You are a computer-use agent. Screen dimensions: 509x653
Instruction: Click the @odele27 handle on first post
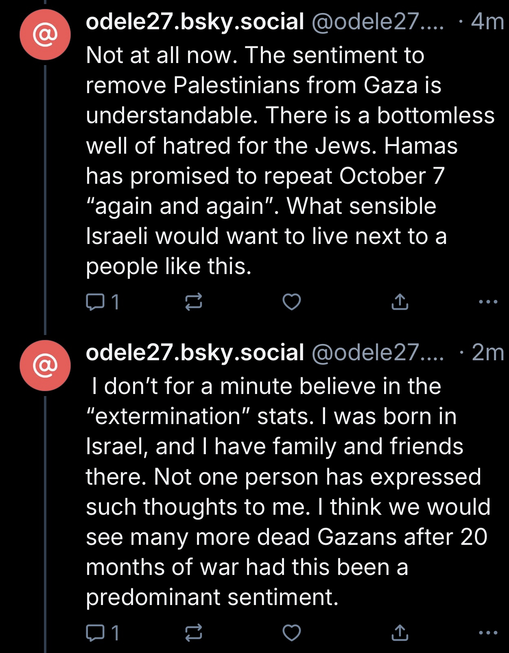pyautogui.click(x=378, y=22)
